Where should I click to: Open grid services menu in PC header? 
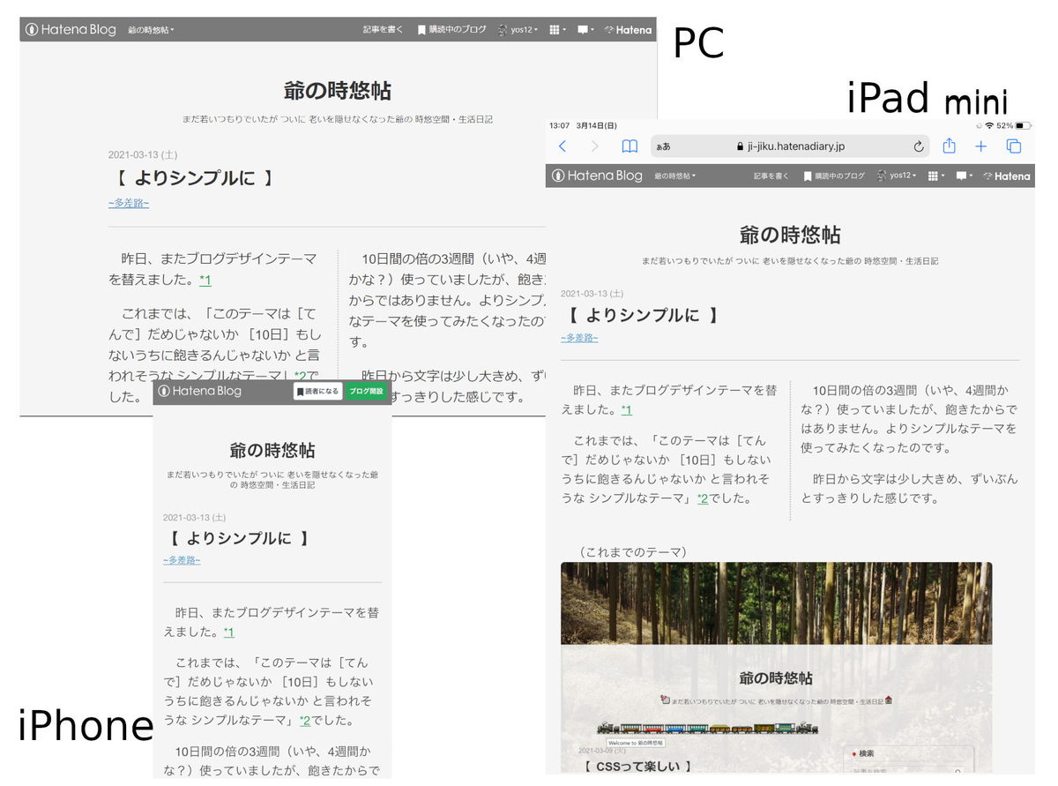coord(557,29)
